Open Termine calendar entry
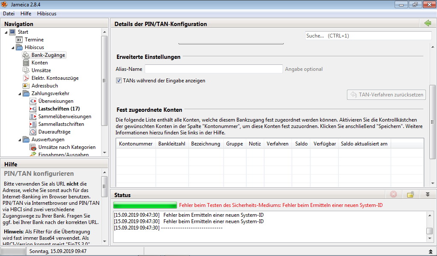 tap(34, 40)
